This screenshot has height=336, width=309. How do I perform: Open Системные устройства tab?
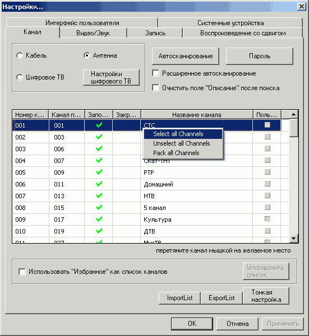click(x=230, y=23)
